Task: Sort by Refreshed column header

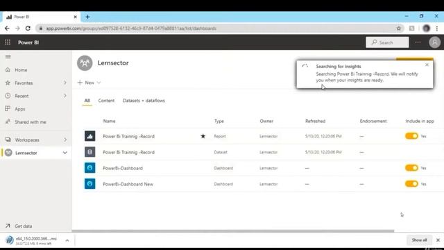Action: pos(315,121)
